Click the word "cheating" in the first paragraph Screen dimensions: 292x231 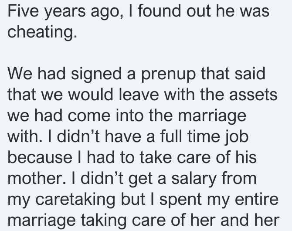click(41, 32)
